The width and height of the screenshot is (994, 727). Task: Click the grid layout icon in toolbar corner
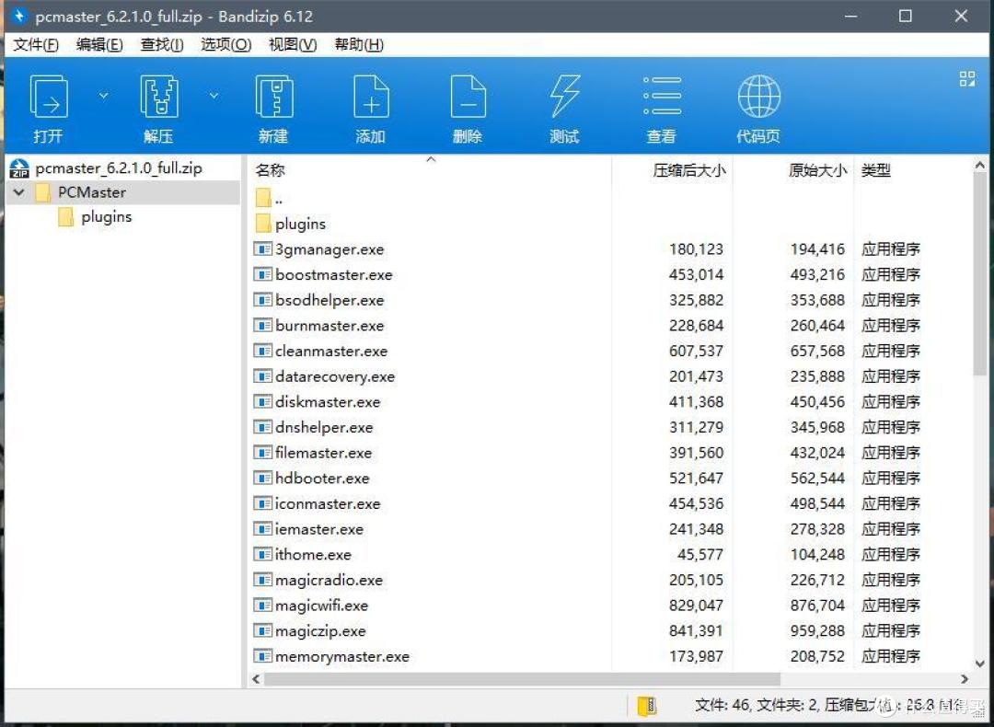(966, 78)
